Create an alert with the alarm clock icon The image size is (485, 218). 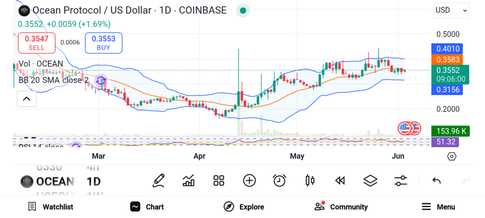pyautogui.click(x=279, y=181)
